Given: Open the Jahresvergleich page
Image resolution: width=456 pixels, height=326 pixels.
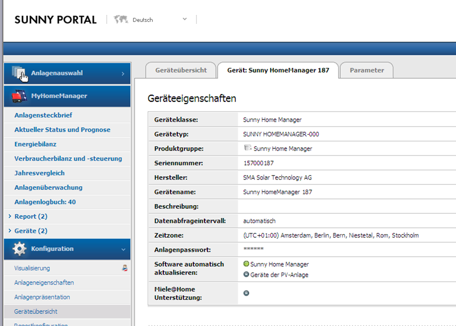Looking at the screenshot, I should click(x=39, y=173).
